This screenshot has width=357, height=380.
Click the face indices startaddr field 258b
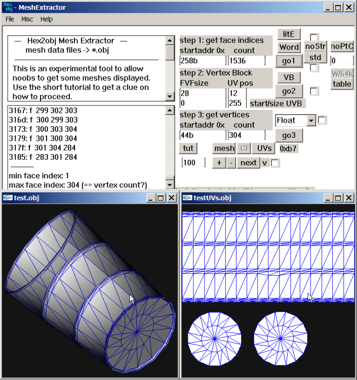click(x=203, y=61)
